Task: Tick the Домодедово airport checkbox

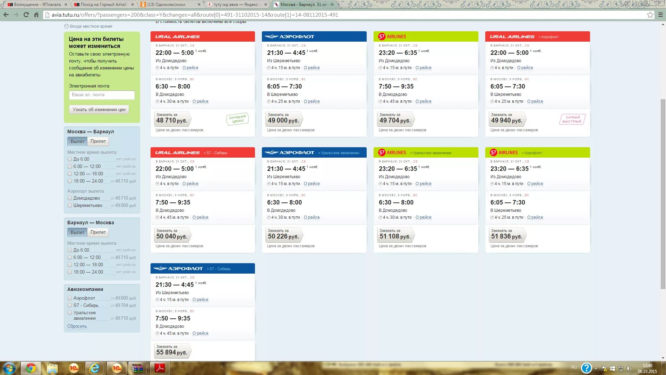Action: coord(70,198)
